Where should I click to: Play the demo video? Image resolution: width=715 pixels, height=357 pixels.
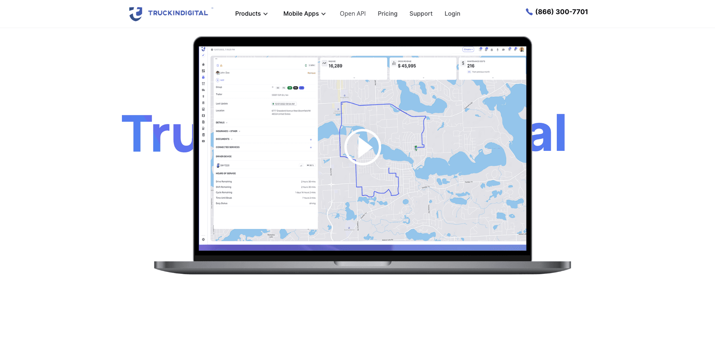click(362, 147)
